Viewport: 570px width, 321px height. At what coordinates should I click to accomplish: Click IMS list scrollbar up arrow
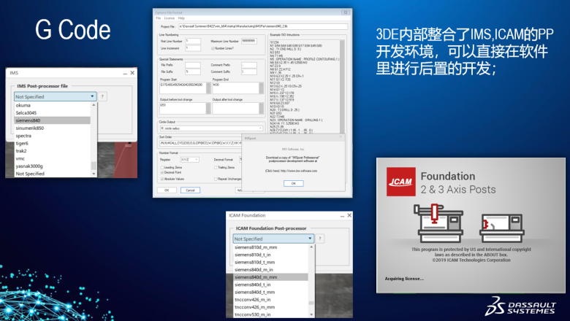pyautogui.click(x=94, y=105)
